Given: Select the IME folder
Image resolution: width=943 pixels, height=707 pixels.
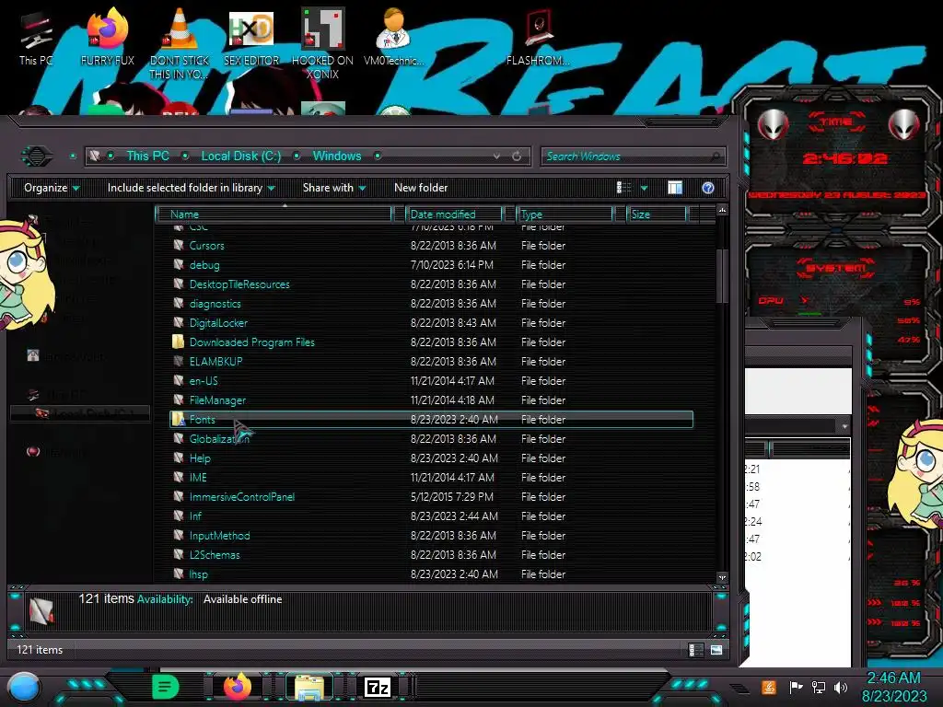Looking at the screenshot, I should (x=431, y=478).
